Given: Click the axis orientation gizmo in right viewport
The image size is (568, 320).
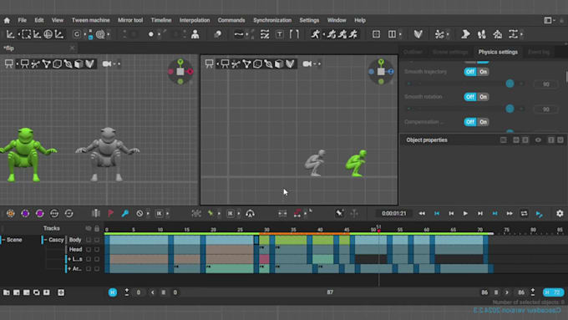Looking at the screenshot, I should 381,72.
